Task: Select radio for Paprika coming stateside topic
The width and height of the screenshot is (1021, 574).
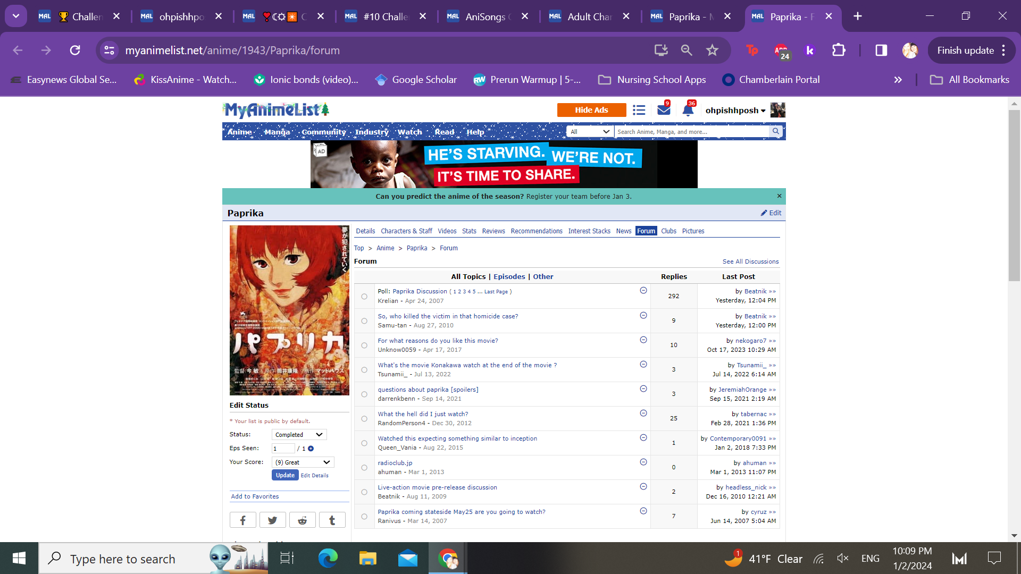Action: click(x=364, y=517)
